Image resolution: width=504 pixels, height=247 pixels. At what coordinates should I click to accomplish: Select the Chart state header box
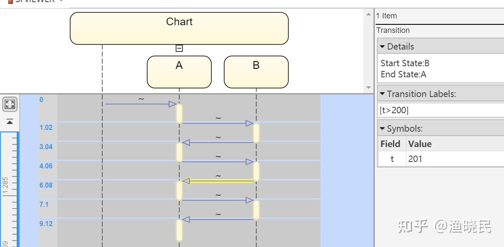[x=179, y=28]
